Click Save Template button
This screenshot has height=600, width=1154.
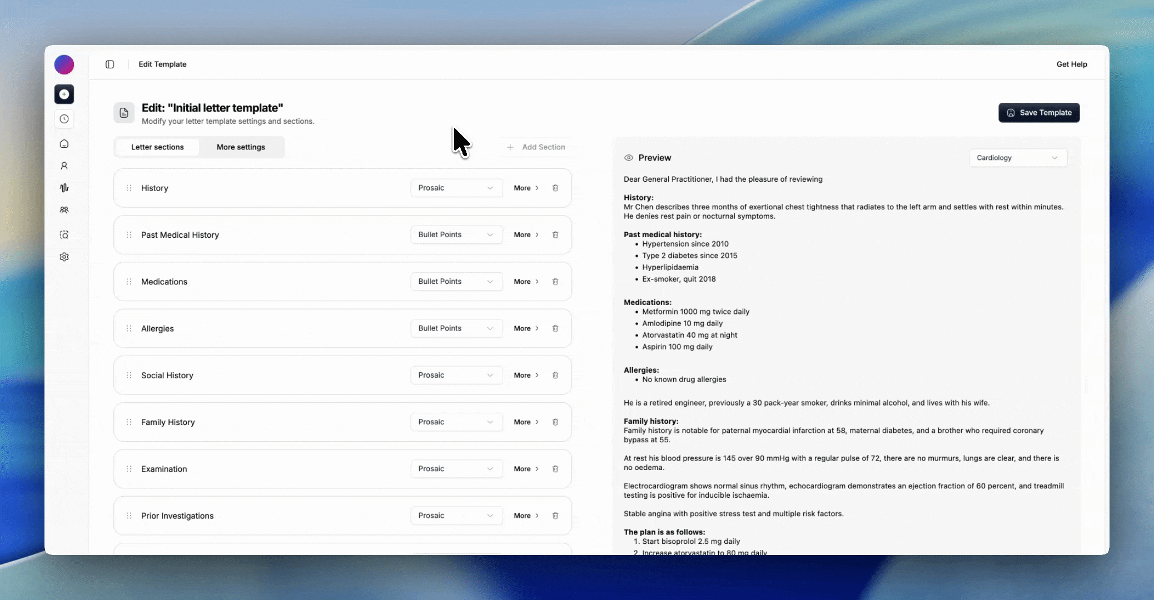1039,113
